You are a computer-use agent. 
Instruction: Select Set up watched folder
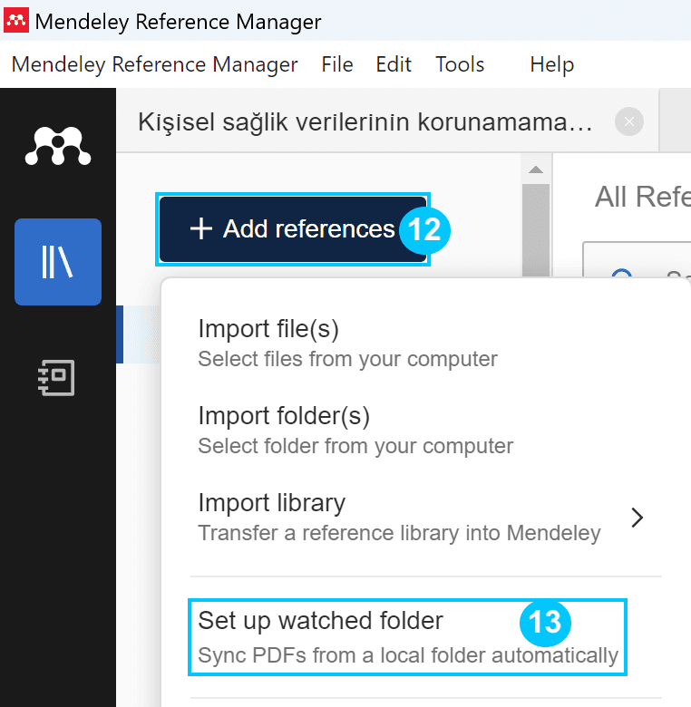[x=408, y=637]
